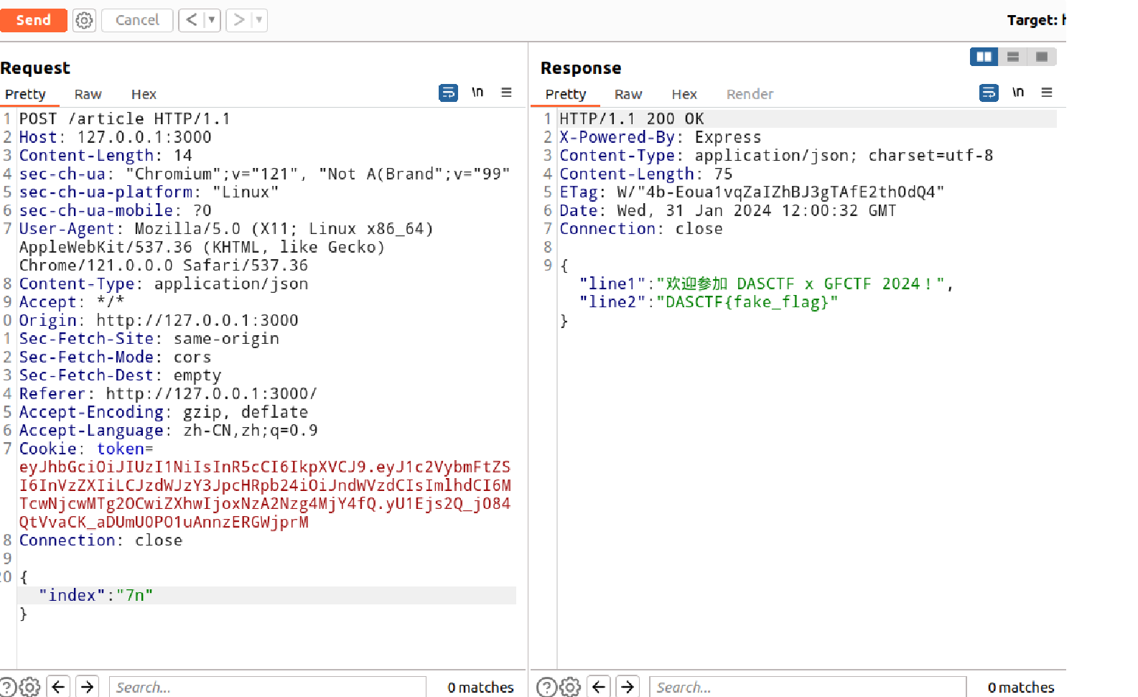Open Response search help question icon
The width and height of the screenshot is (1138, 697).
[x=546, y=687]
